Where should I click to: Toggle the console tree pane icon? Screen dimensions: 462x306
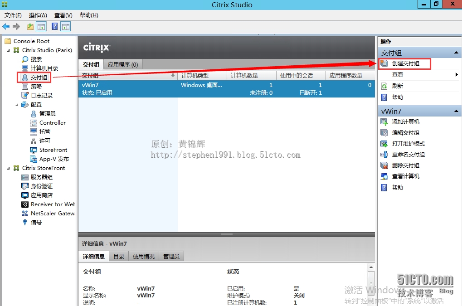coord(41,27)
